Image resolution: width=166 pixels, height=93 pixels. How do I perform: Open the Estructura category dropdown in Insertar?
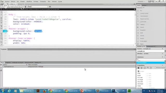(x=141, y=8)
